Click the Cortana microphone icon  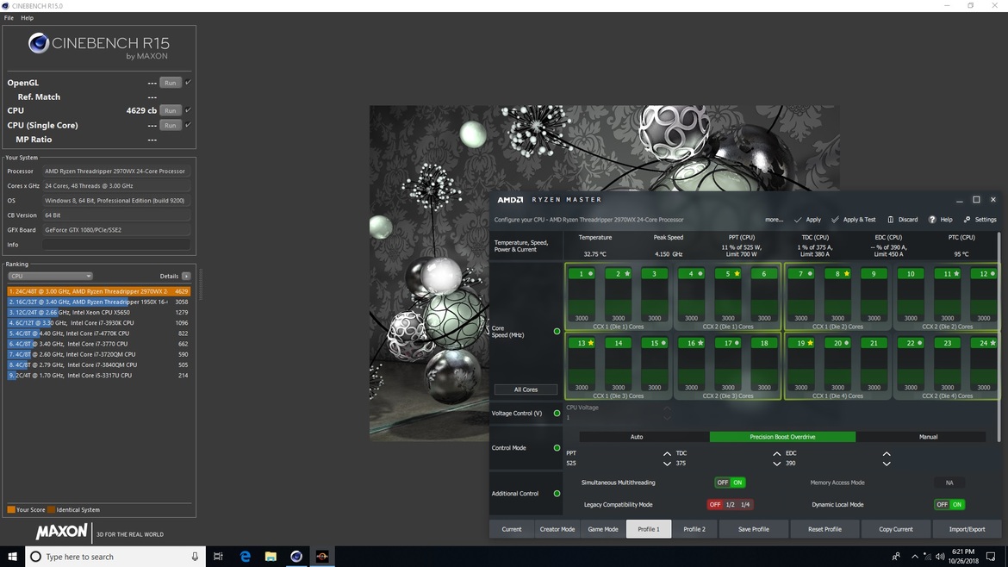click(195, 557)
